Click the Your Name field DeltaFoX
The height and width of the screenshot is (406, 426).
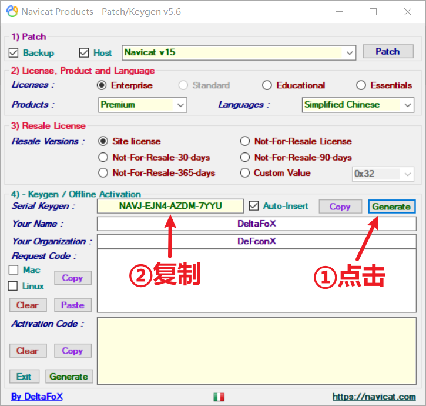click(x=257, y=224)
